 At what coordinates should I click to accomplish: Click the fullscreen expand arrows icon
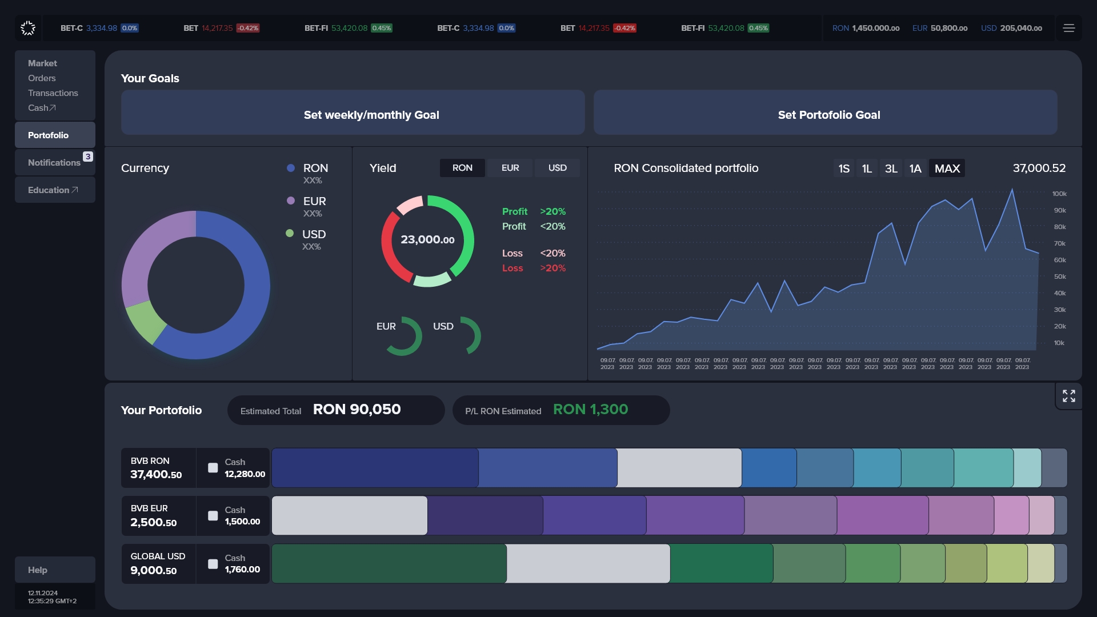(x=1068, y=396)
